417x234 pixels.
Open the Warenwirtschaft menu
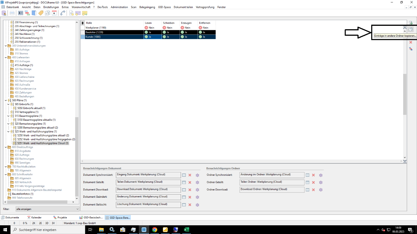click(81, 7)
